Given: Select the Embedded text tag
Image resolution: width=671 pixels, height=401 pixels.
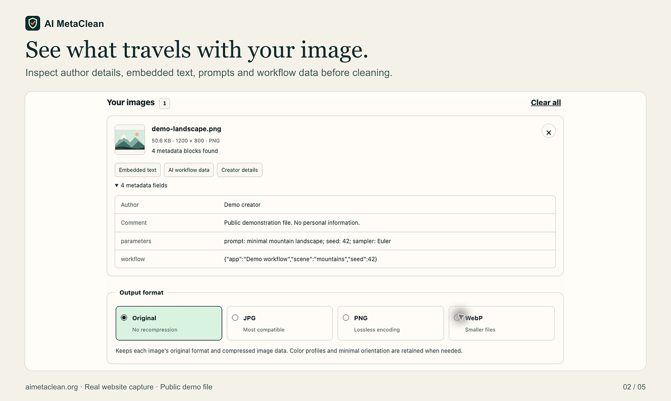Looking at the screenshot, I should point(137,170).
